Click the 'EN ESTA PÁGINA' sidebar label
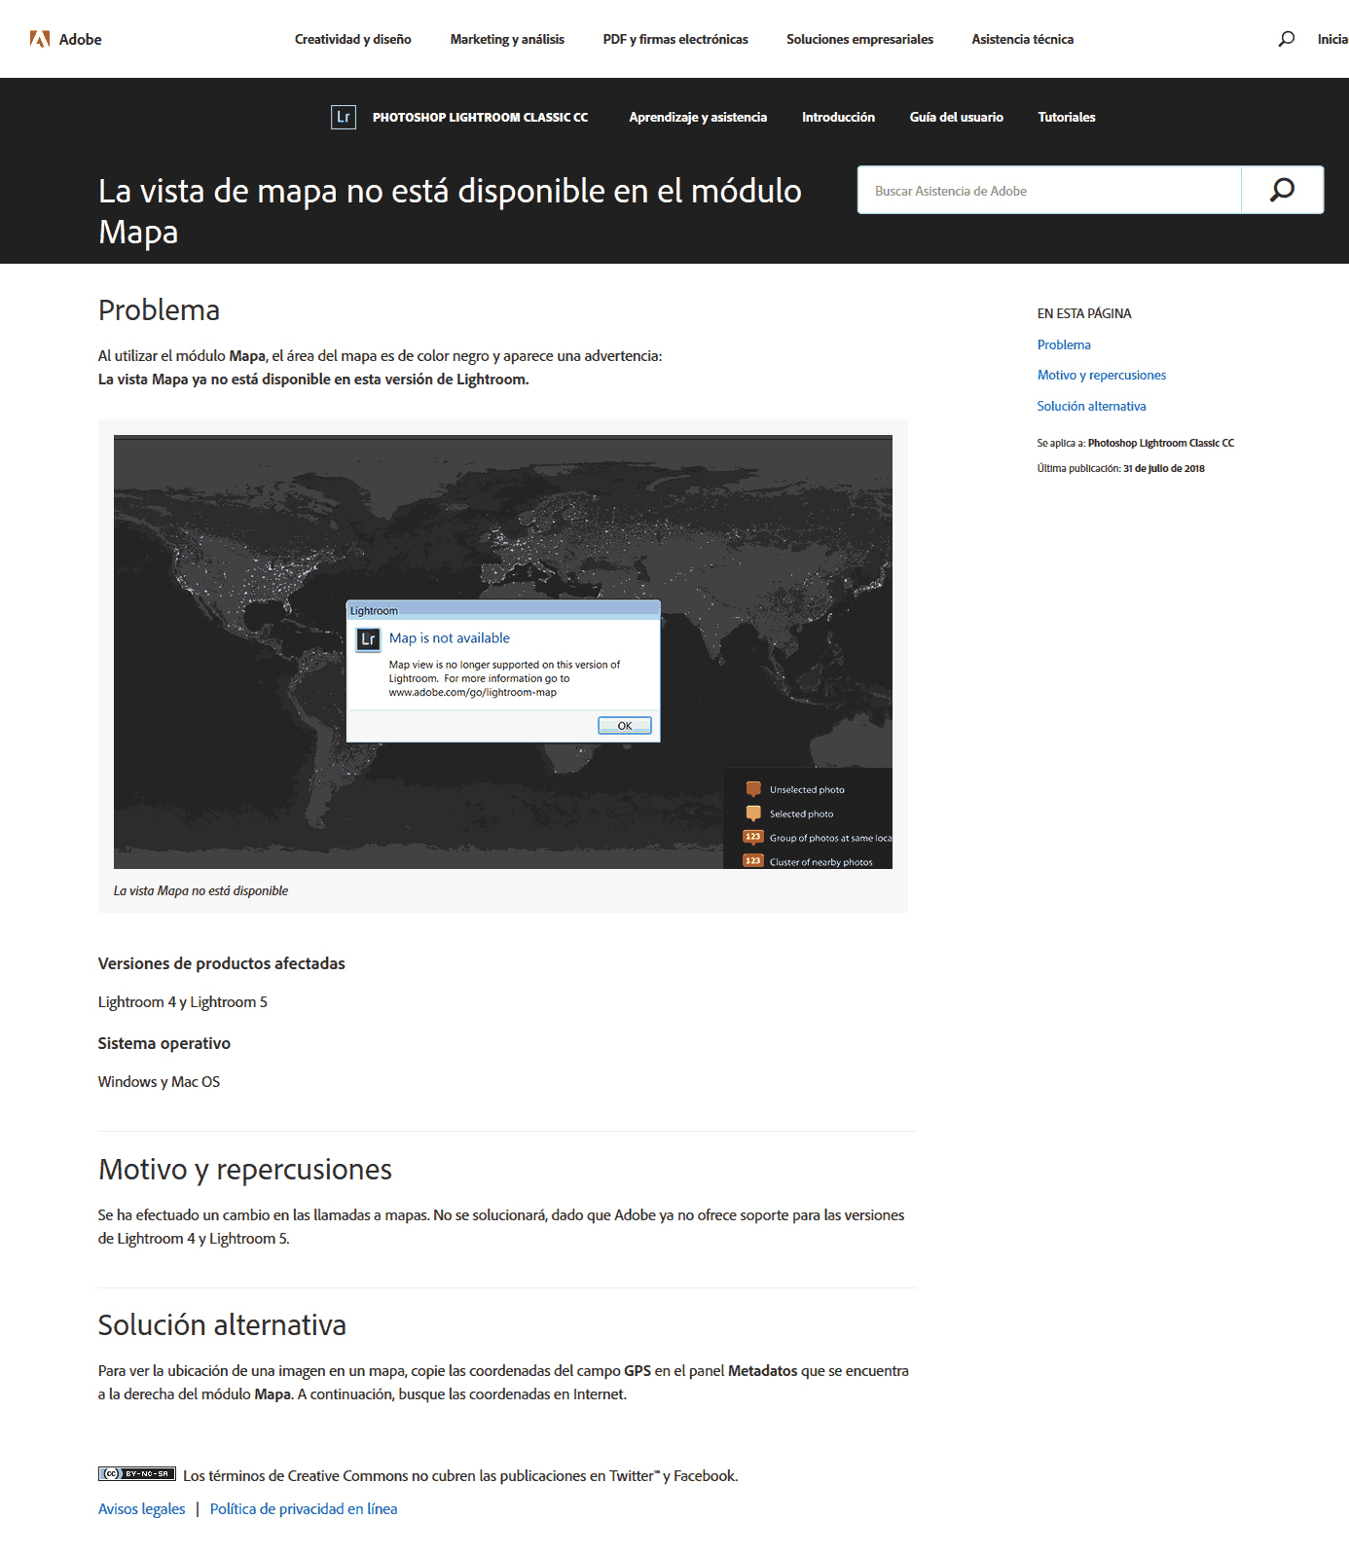Screen dimensions: 1349x1556 click(1084, 313)
